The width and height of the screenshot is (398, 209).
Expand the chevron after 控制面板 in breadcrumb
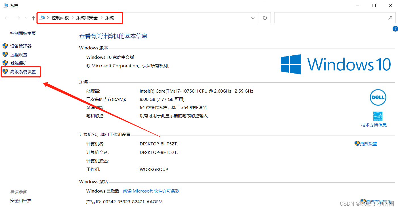click(72, 18)
